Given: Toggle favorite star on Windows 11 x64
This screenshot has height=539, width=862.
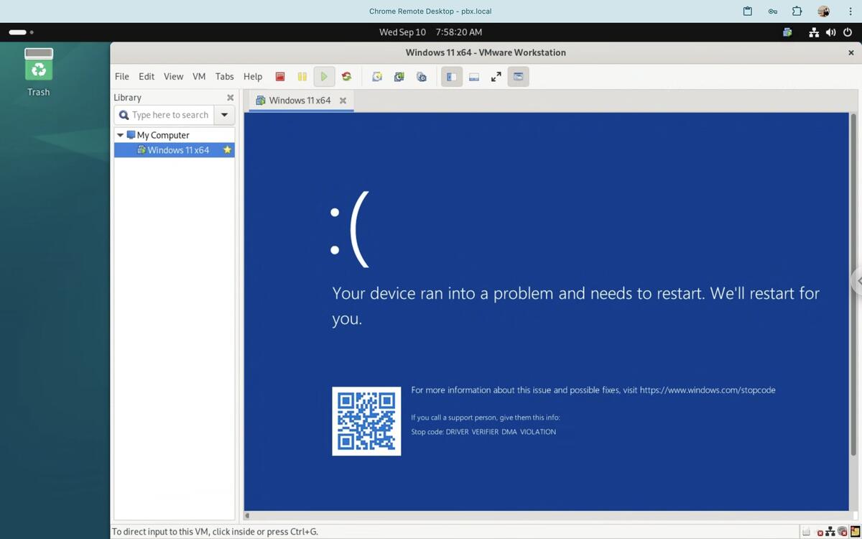Looking at the screenshot, I should point(227,150).
